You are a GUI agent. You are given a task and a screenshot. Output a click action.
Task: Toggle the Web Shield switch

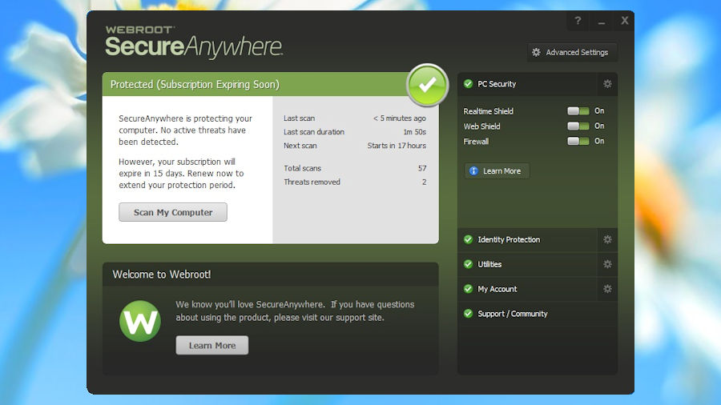coord(578,126)
